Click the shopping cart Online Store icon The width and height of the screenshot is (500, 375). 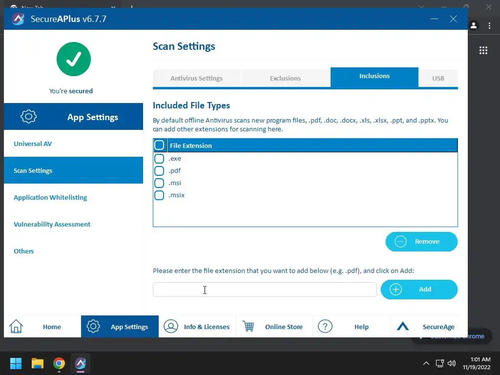pos(248,327)
